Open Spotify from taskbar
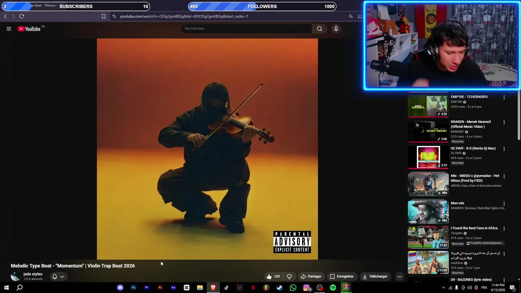 (333, 288)
